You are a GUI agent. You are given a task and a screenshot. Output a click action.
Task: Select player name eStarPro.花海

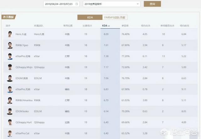[23, 56]
